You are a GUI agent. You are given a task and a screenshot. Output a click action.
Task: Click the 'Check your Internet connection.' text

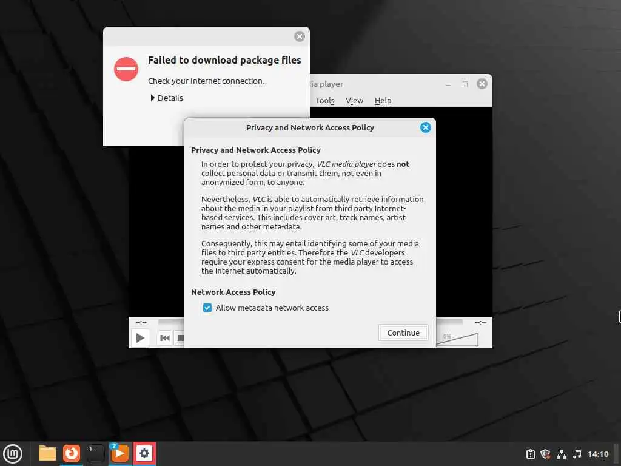(206, 81)
